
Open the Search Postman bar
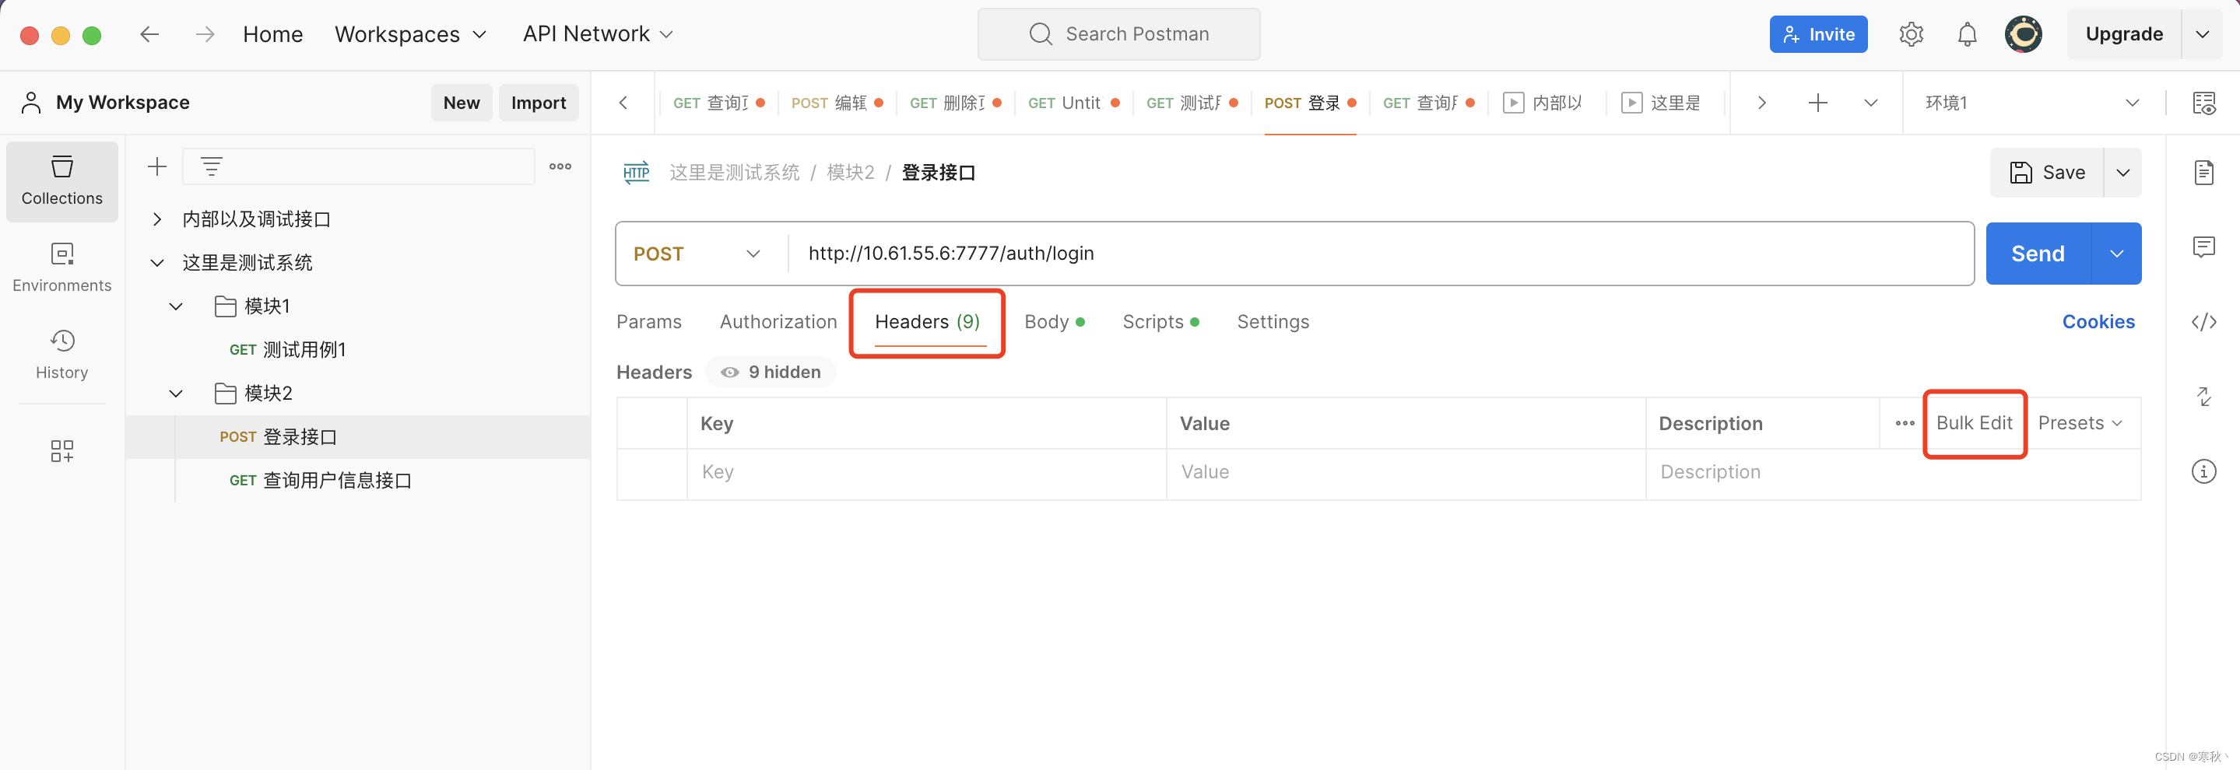(x=1118, y=34)
